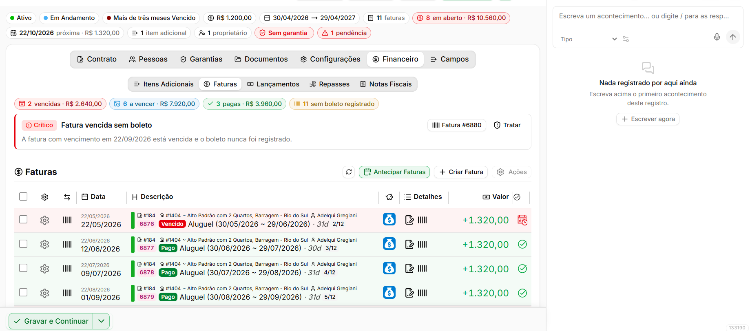The height and width of the screenshot is (331, 750).
Task: Click the Antecipar Faturas button
Action: [x=394, y=172]
